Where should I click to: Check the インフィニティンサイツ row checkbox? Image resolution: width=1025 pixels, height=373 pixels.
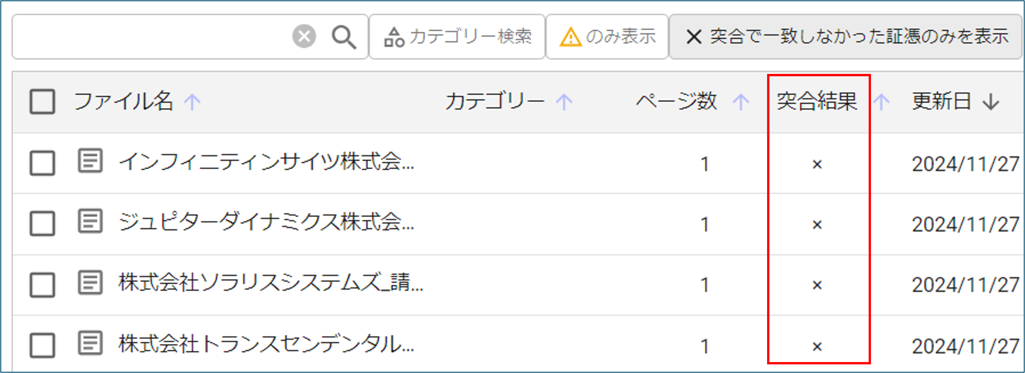(x=42, y=163)
